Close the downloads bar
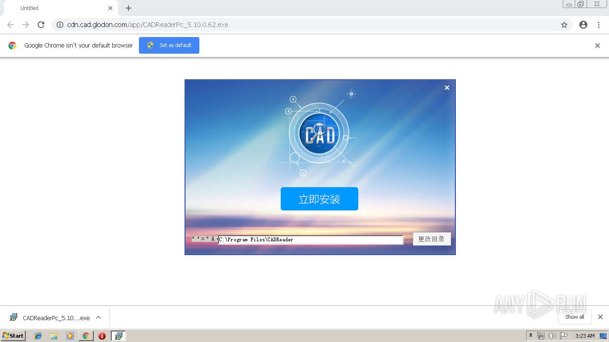 coord(600,317)
